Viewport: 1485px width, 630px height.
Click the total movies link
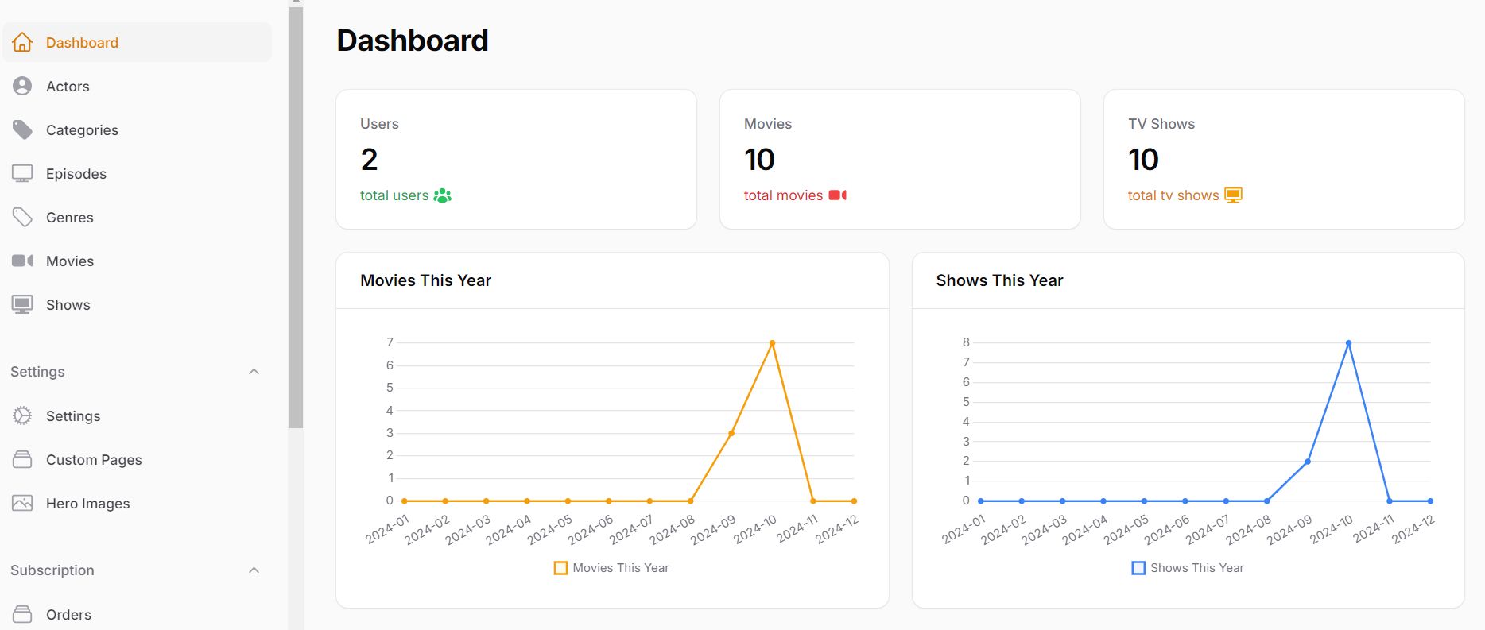(783, 195)
